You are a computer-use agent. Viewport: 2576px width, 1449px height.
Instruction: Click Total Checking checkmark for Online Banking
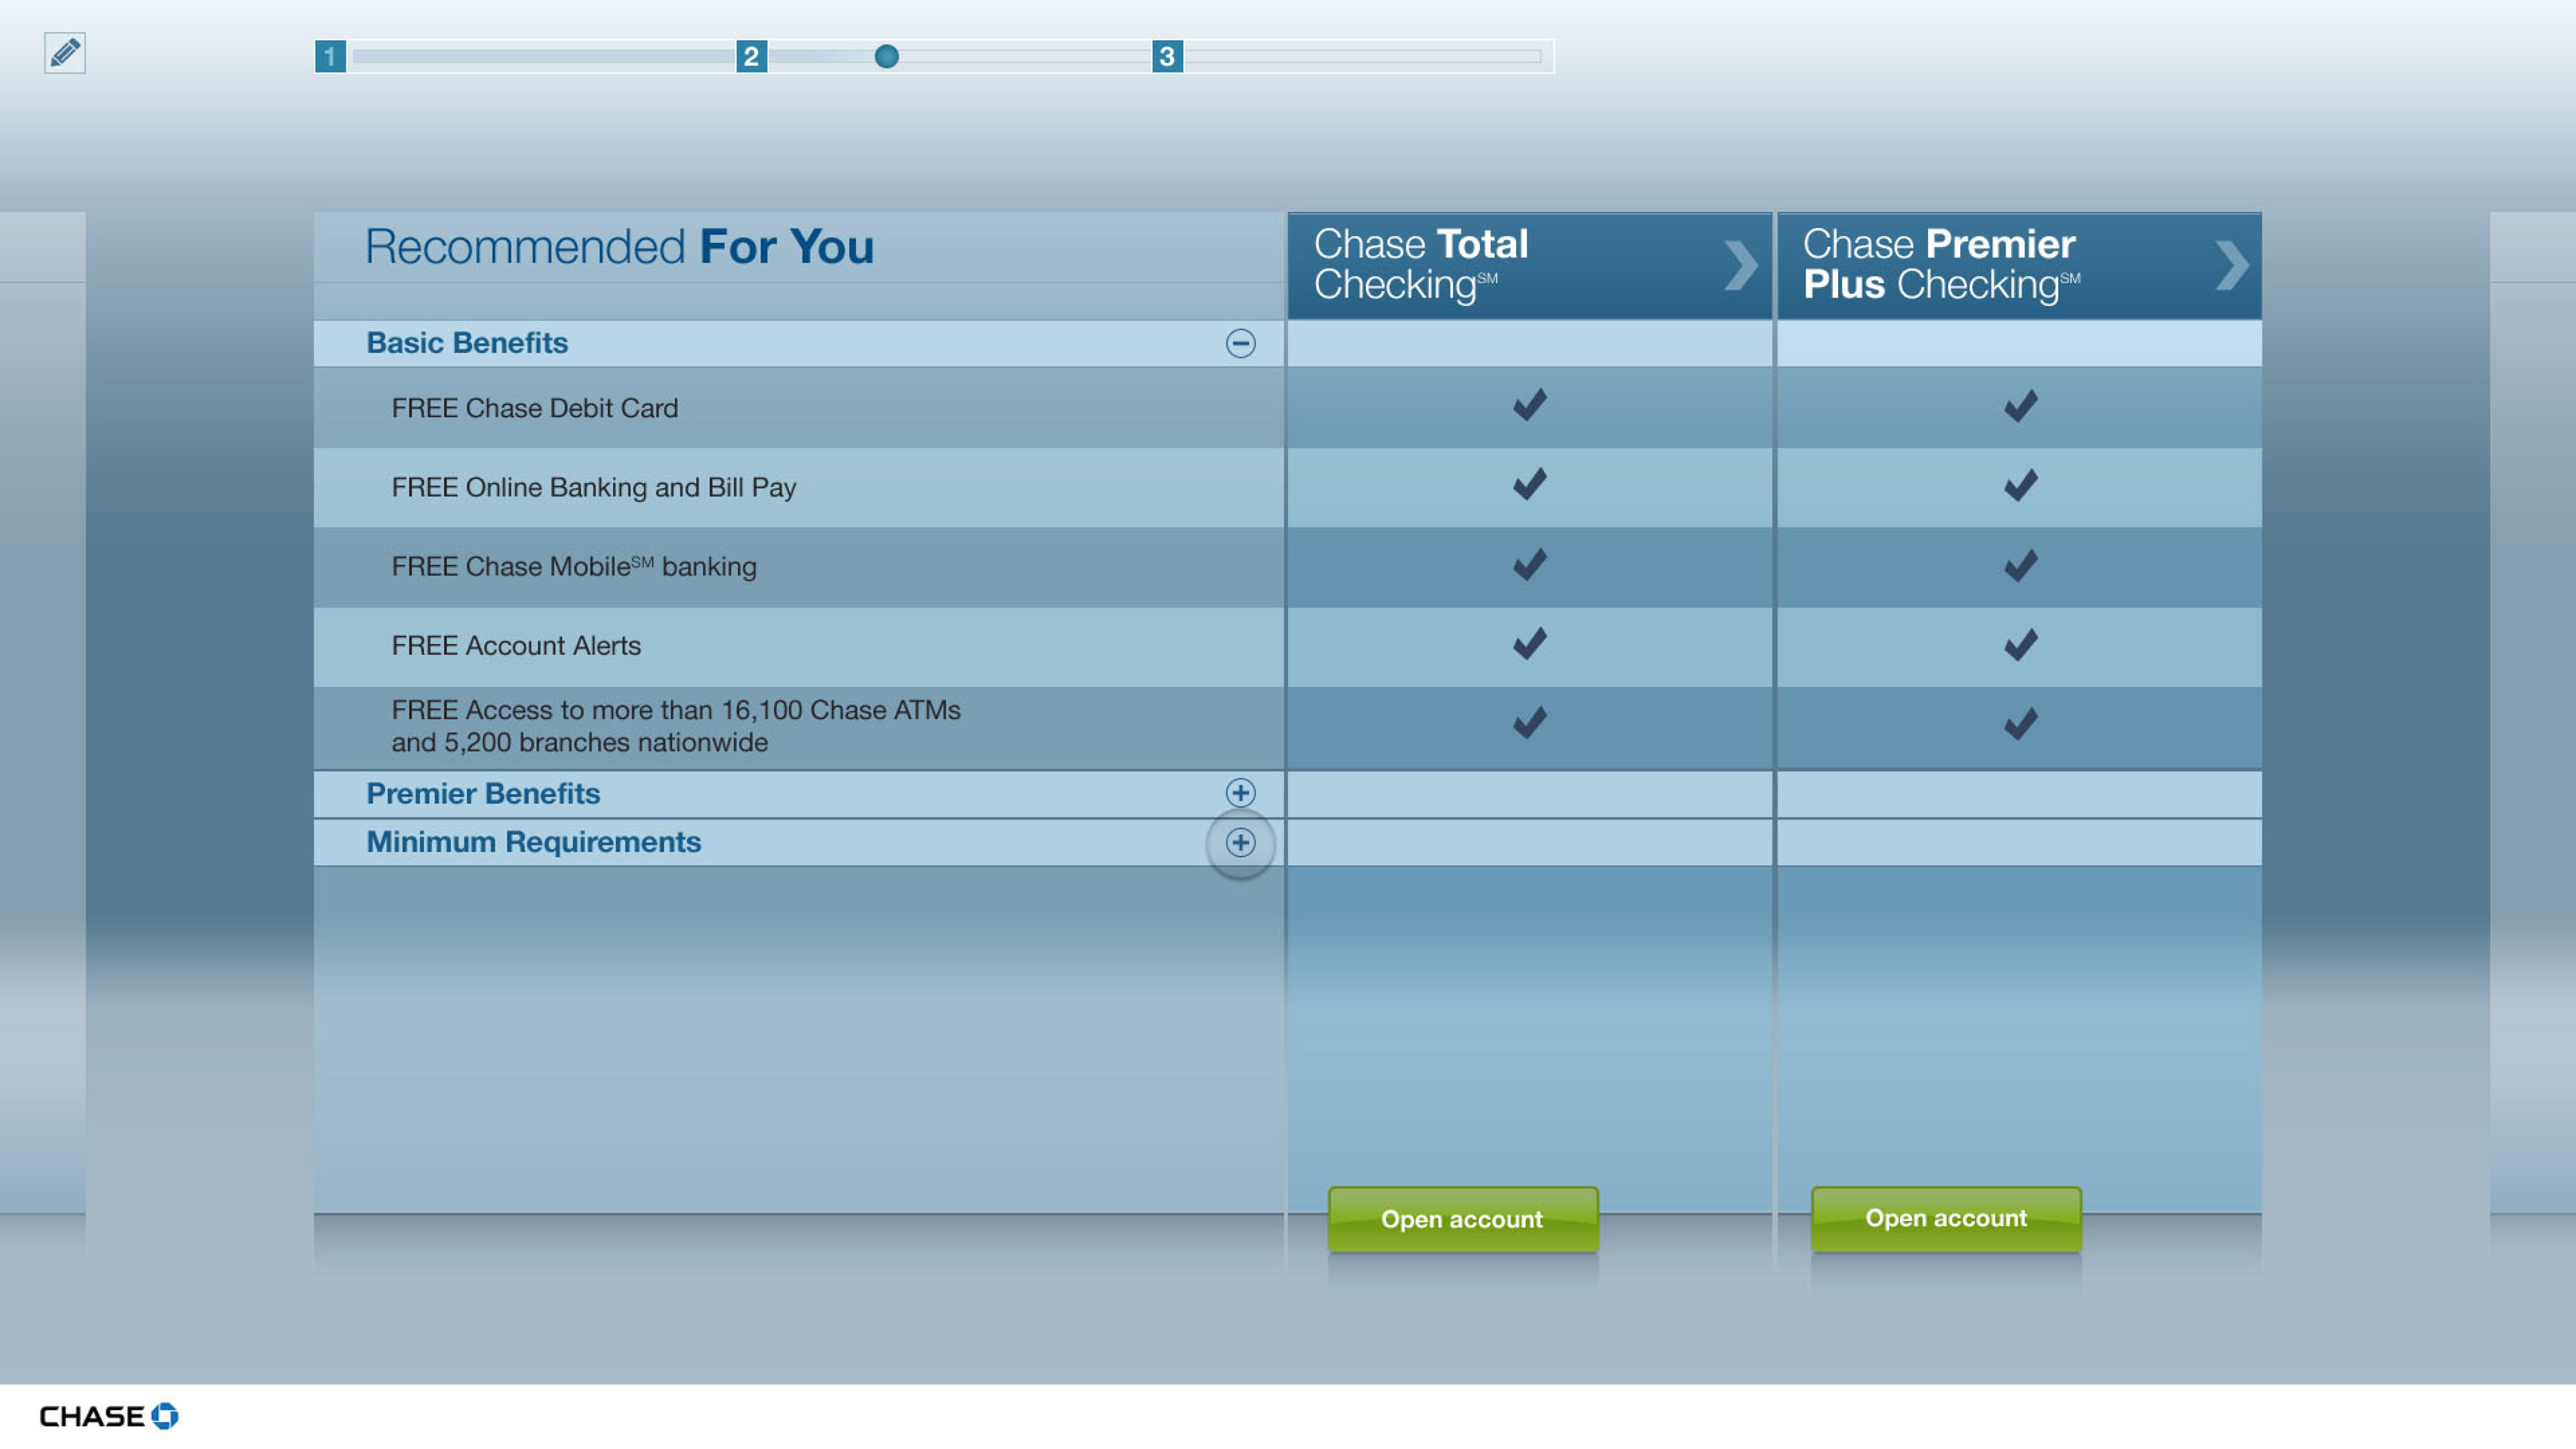click(x=1530, y=484)
